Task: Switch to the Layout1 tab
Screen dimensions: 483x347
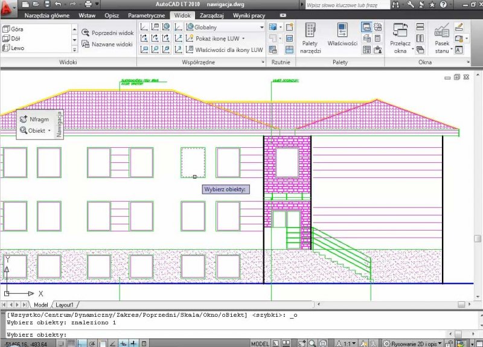Action: (x=65, y=305)
